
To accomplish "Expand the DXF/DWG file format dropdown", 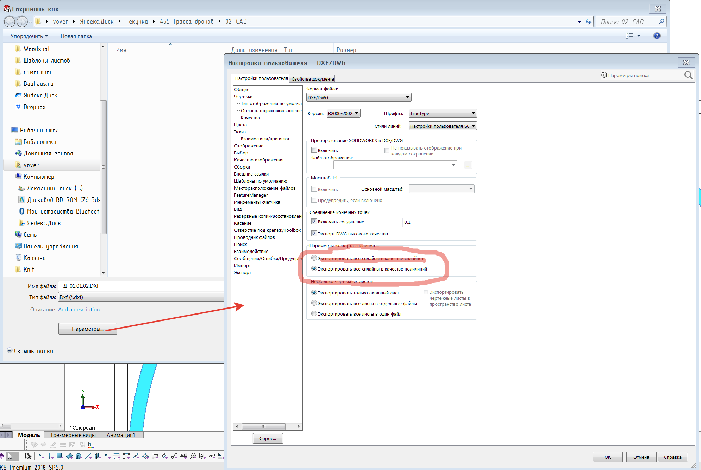I will click(x=358, y=97).
